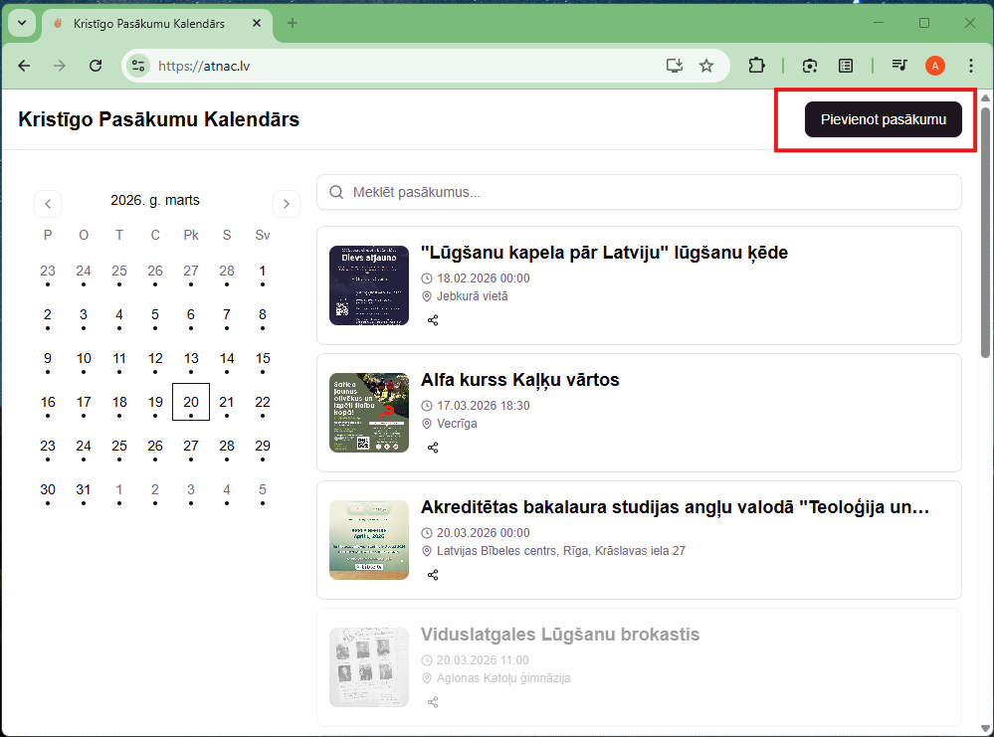Open the user profile avatar
The image size is (994, 737).
(934, 66)
